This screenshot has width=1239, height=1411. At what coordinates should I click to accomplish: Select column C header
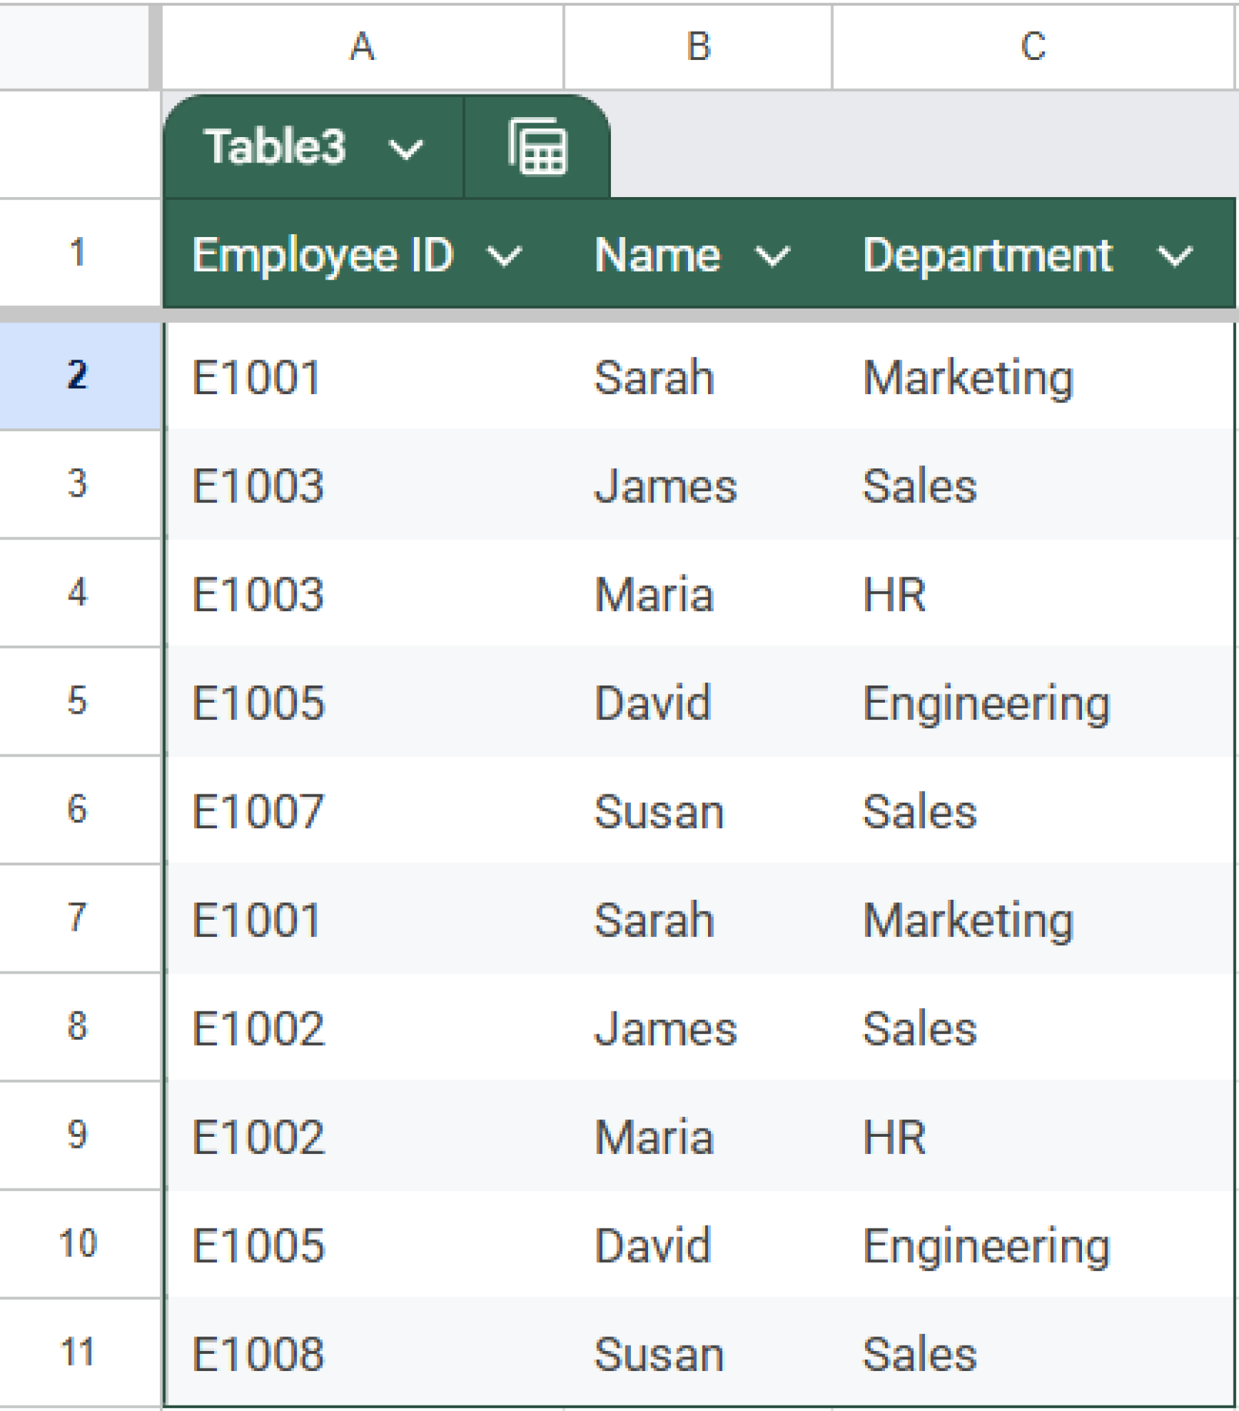(x=1032, y=45)
